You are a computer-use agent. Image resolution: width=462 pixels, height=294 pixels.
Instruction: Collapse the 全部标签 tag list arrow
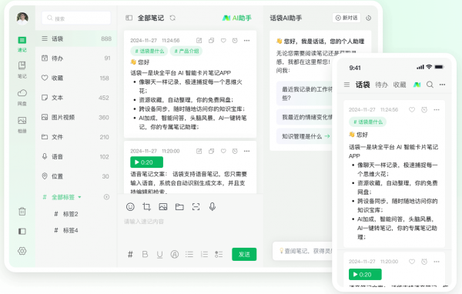[79, 197]
